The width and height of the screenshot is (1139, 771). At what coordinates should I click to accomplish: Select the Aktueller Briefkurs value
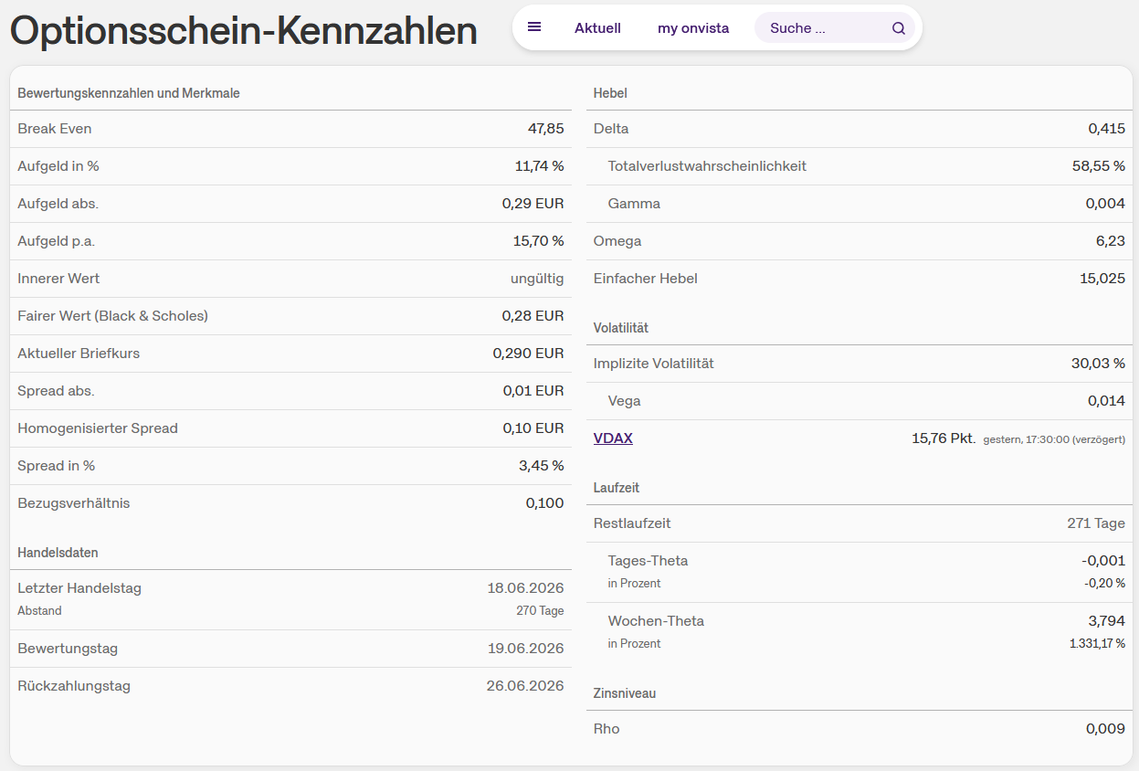[528, 354]
